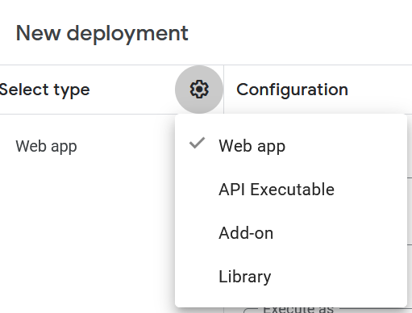412x313 pixels.
Task: Select Library as the deployment type
Action: pyautogui.click(x=291, y=277)
